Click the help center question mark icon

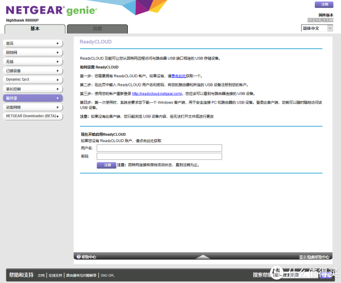[78, 257]
